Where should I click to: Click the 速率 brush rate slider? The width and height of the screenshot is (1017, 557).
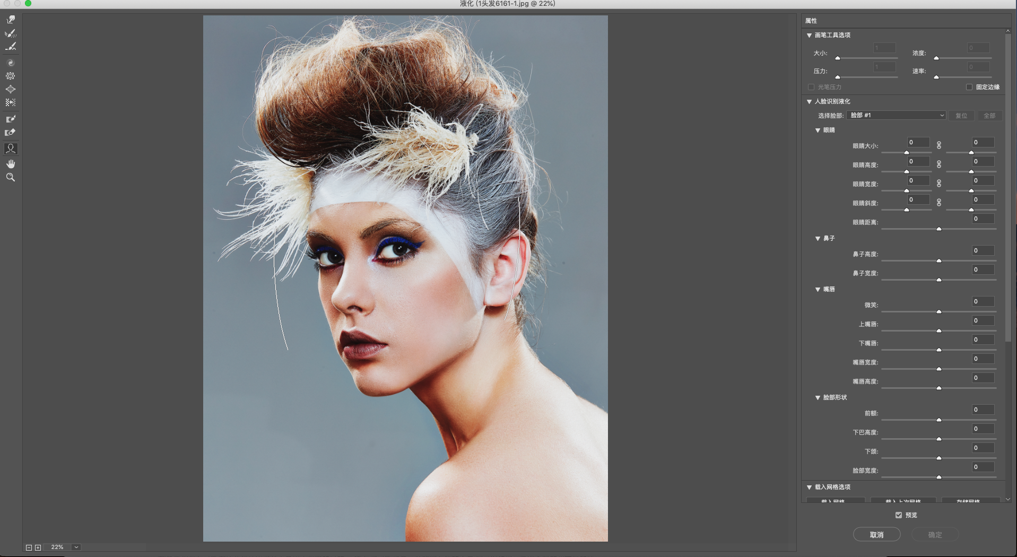click(x=963, y=77)
